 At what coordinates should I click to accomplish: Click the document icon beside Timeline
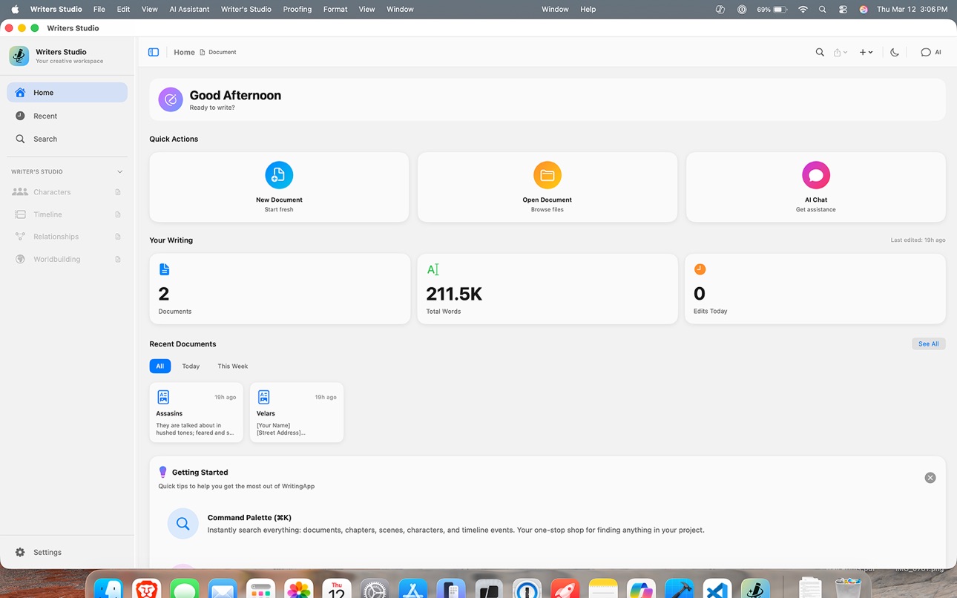click(x=118, y=214)
